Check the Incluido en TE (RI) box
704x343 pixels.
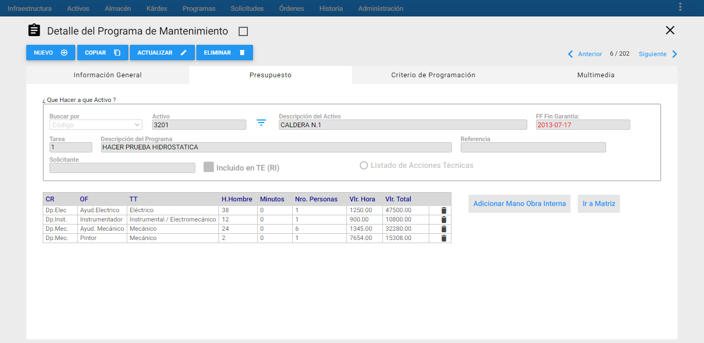point(209,167)
